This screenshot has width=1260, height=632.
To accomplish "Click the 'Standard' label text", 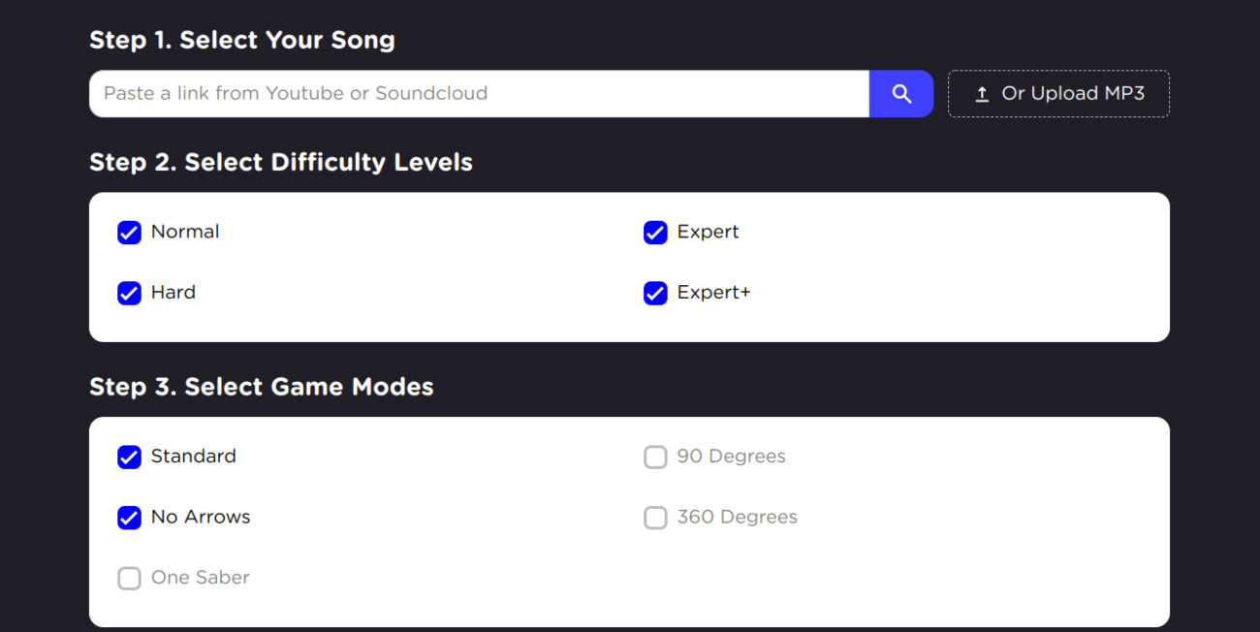I will (x=193, y=457).
